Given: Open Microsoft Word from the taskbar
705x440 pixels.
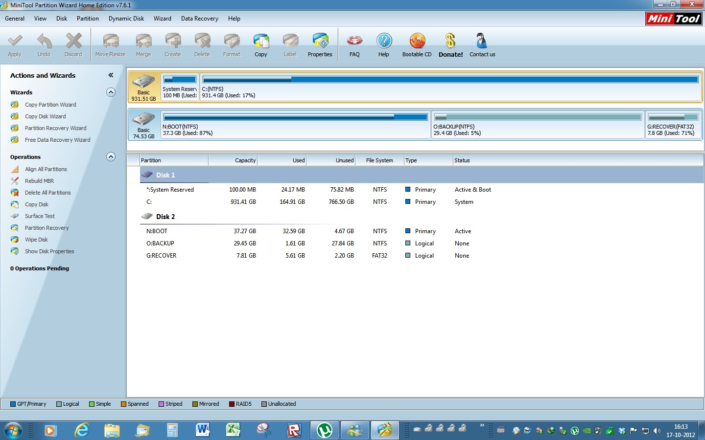Looking at the screenshot, I should click(x=203, y=430).
